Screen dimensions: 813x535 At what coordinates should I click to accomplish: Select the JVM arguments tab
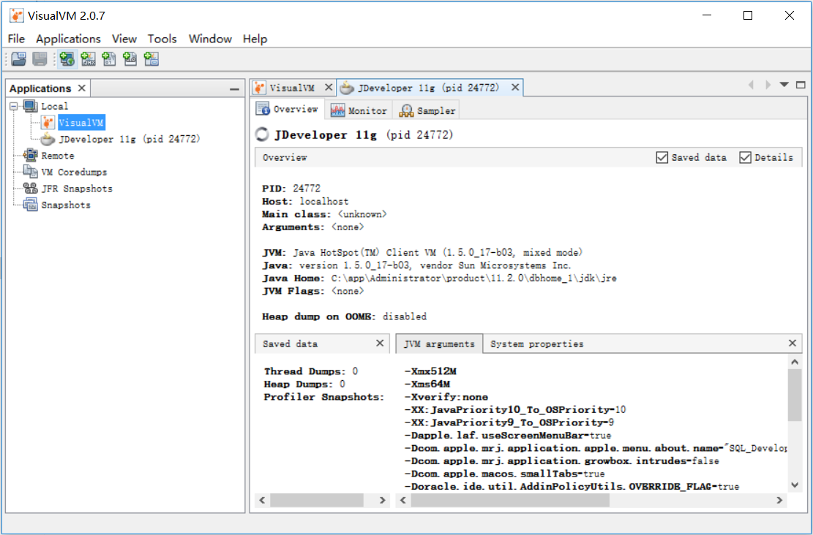point(439,344)
